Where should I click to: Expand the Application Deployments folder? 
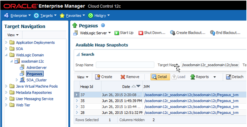point(6,43)
